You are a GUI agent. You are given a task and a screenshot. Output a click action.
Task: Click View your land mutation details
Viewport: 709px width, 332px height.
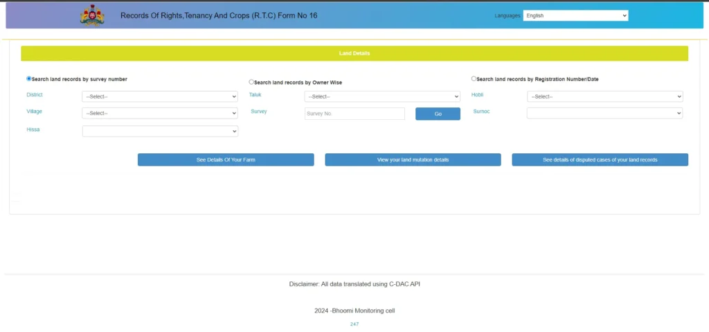(x=413, y=159)
